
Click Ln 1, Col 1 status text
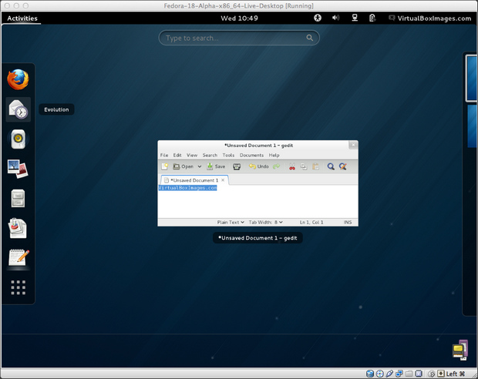click(x=311, y=222)
